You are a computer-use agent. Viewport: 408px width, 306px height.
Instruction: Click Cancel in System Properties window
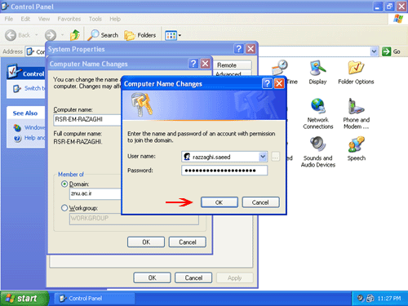pos(193,277)
